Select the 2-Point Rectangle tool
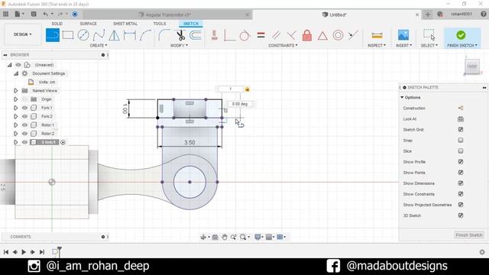 point(68,35)
